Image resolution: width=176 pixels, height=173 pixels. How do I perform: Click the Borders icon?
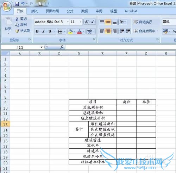click(60, 31)
